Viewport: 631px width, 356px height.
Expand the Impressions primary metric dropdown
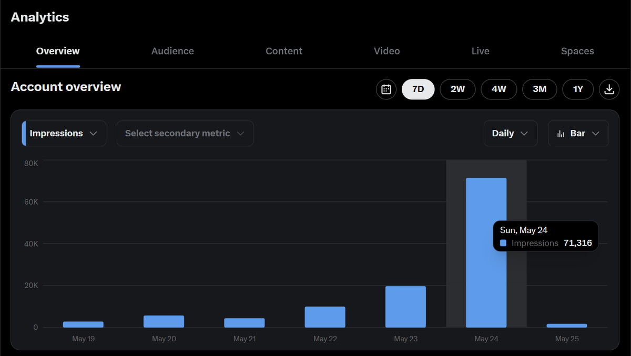[64, 134]
